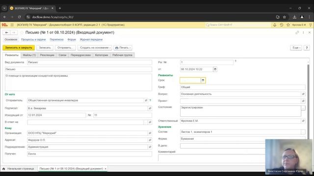Open the Адресат record icon

[150, 140]
